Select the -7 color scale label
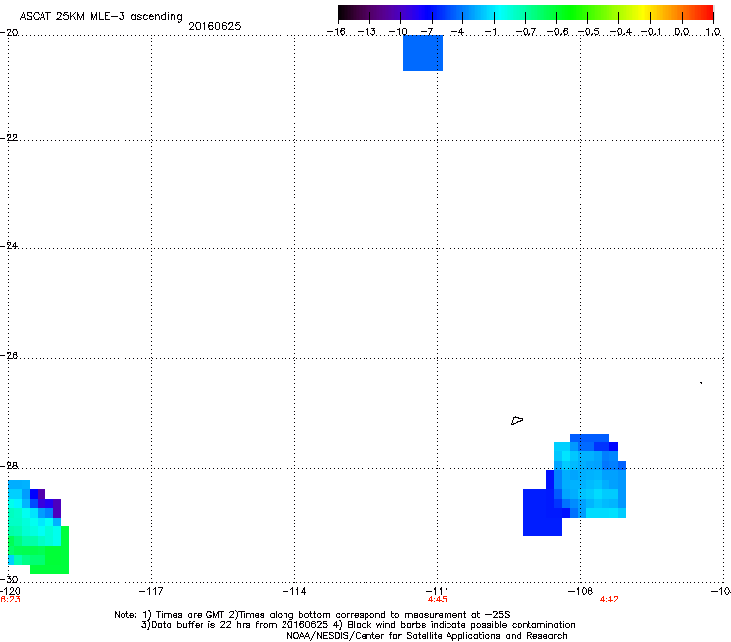The width and height of the screenshot is (731, 642). click(x=427, y=32)
